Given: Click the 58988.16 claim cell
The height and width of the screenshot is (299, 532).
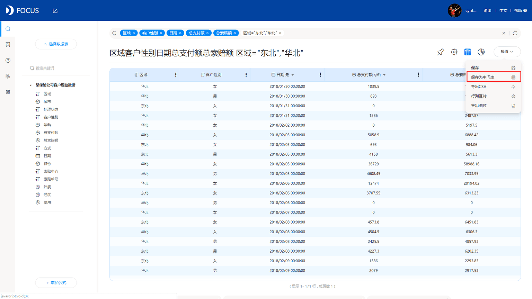Looking at the screenshot, I should point(471,164).
